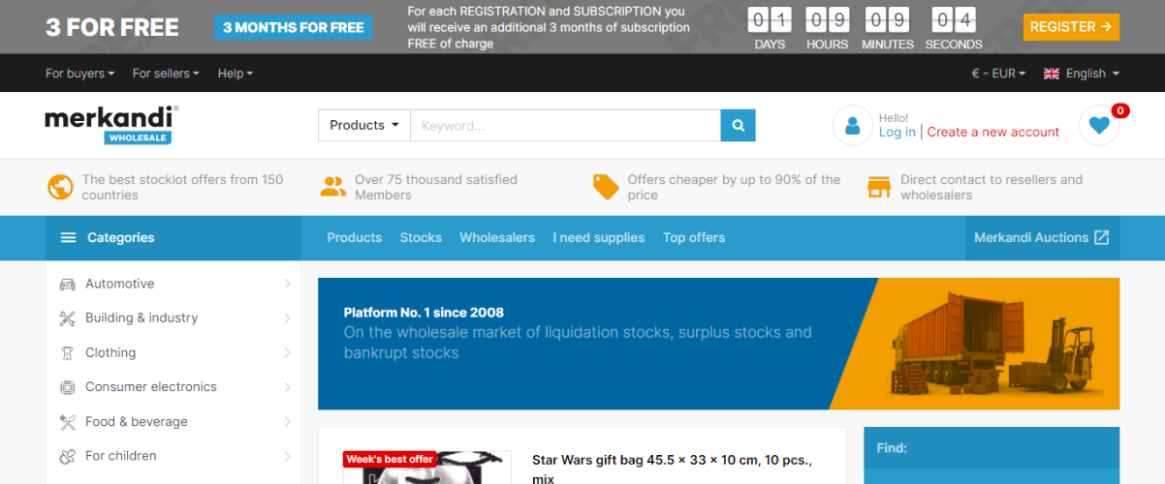Screen dimensions: 1165x484
Task: Open the Help dropdown menu
Action: [236, 74]
